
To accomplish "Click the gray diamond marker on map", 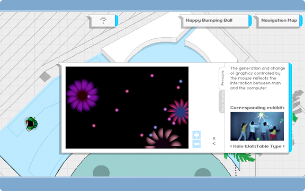I will [45, 76].
